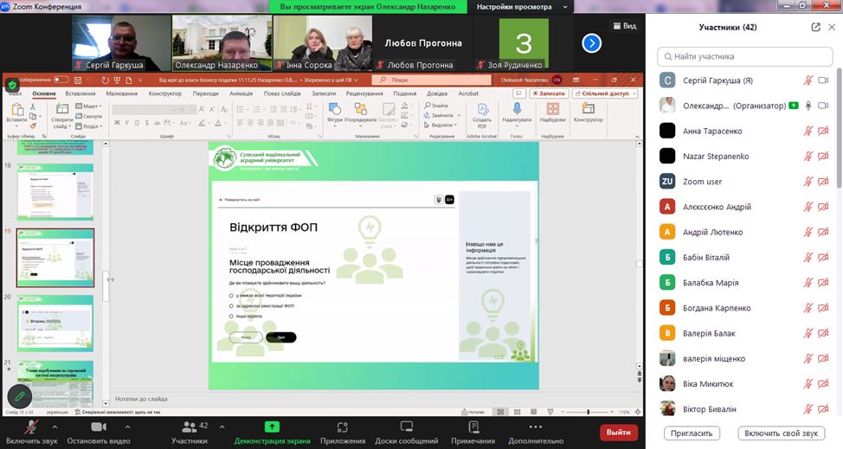Leave meeting with red Выйти button
The width and height of the screenshot is (843, 449).
(618, 432)
